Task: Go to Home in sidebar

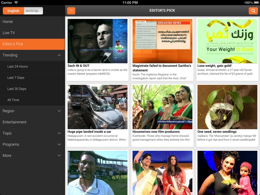Action: click(x=32, y=22)
